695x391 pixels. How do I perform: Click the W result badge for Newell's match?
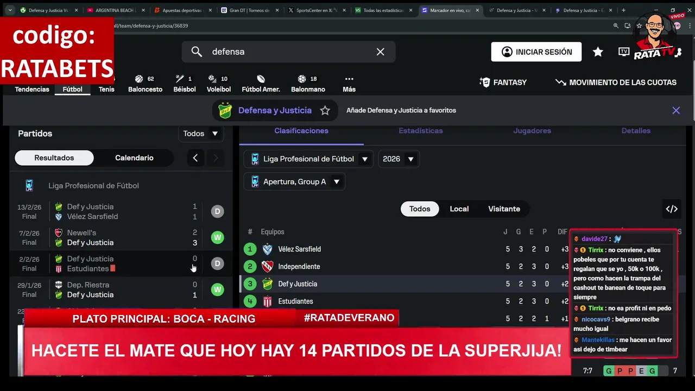pyautogui.click(x=217, y=237)
